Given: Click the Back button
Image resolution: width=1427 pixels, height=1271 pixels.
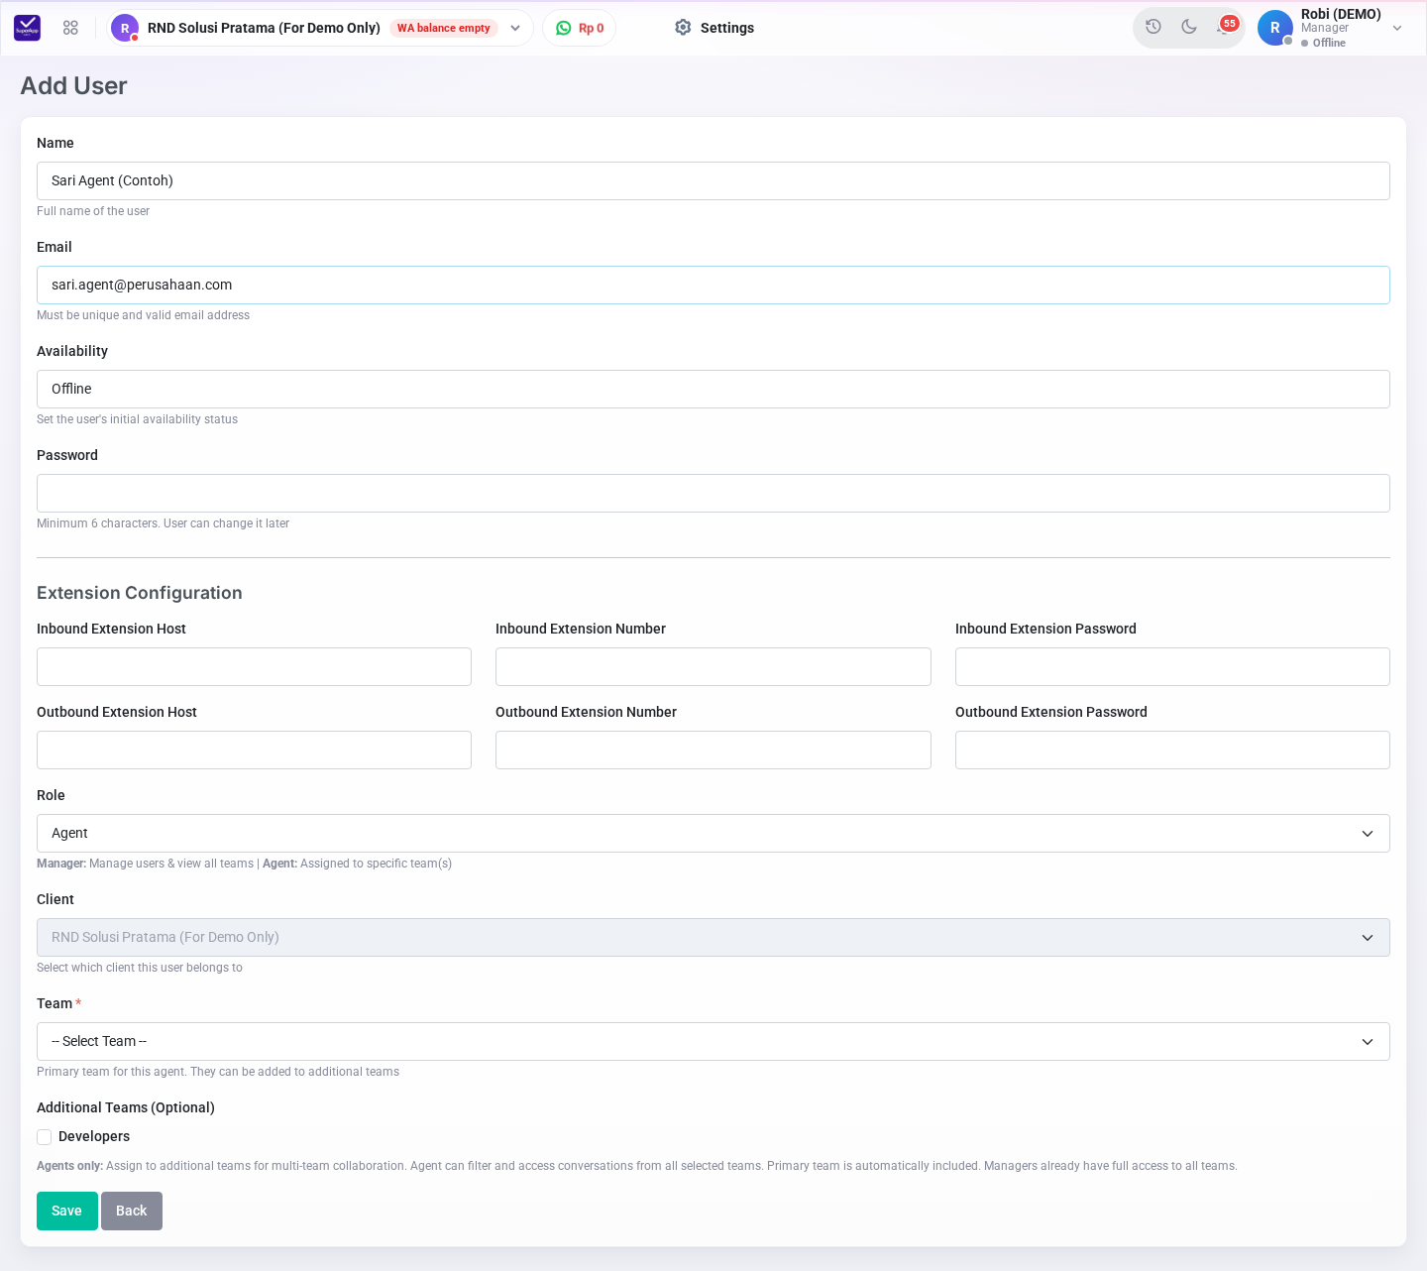Looking at the screenshot, I should pos(131,1211).
